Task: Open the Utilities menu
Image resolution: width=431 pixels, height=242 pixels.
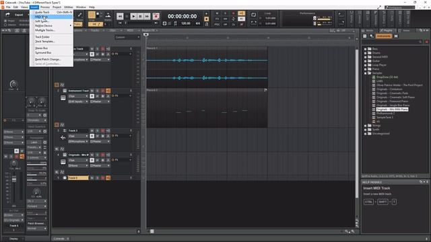Action: (x=69, y=7)
